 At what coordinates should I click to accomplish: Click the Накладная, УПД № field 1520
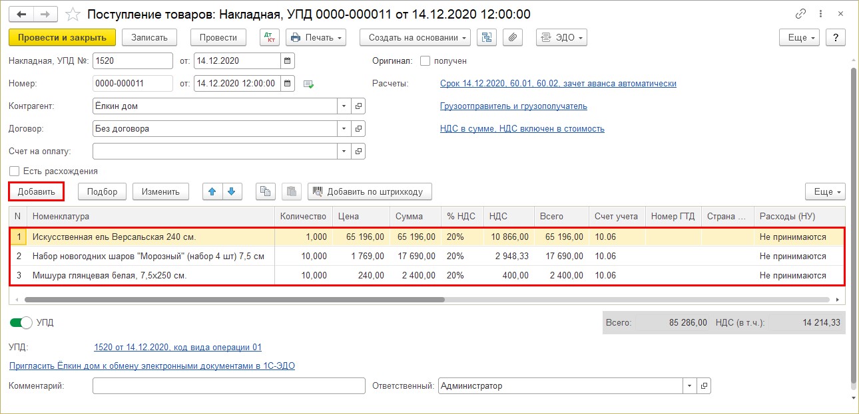pos(133,60)
